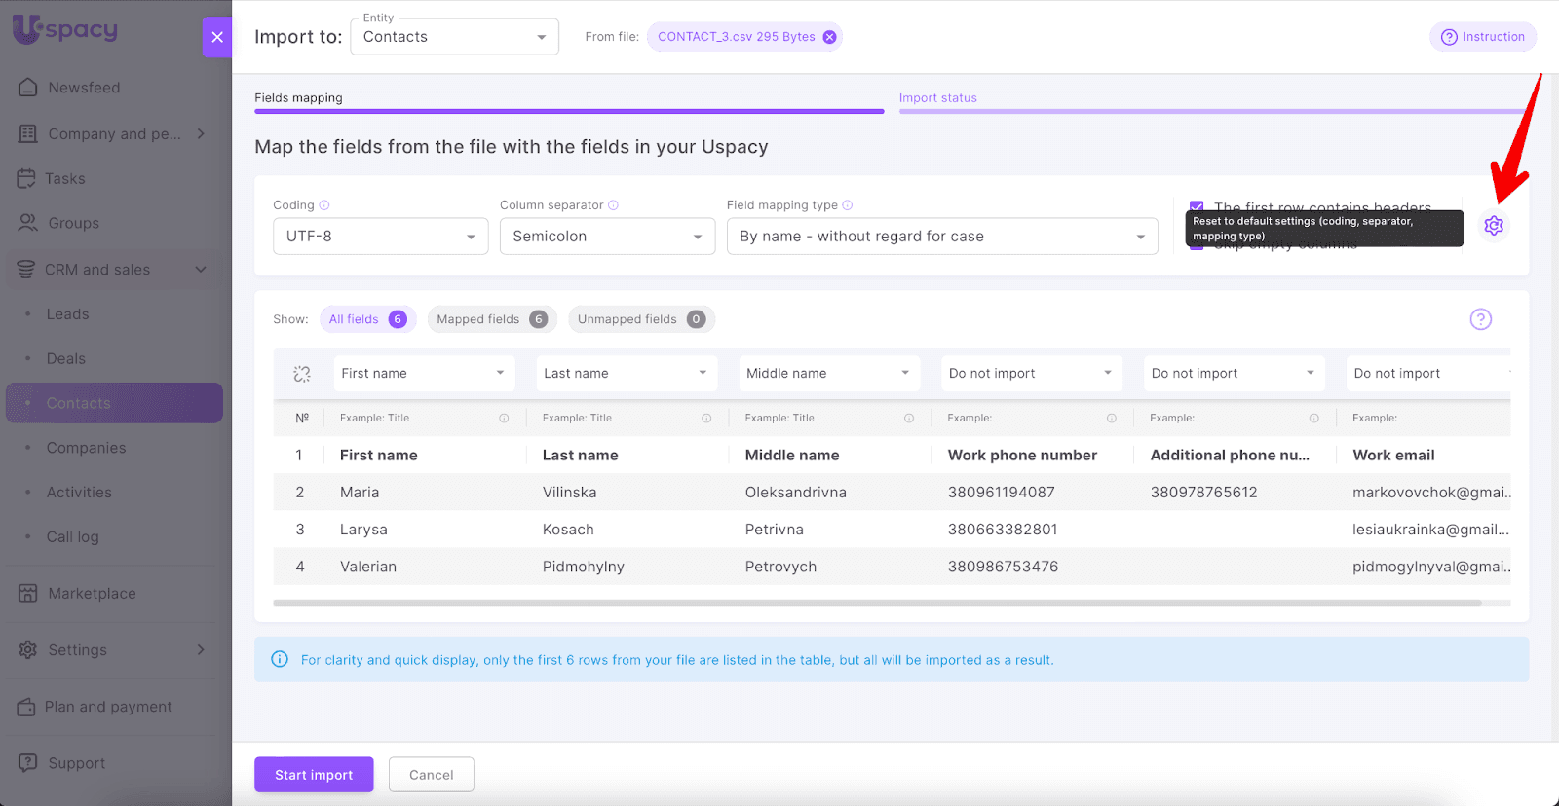Screen dimensions: 1559x806
Task: Click the Cancel button
Action: [x=431, y=775]
